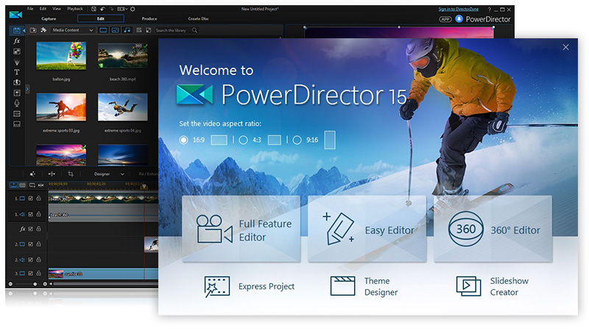The width and height of the screenshot is (589, 331).
Task: Open the Title Room T icon
Action: coord(17,72)
